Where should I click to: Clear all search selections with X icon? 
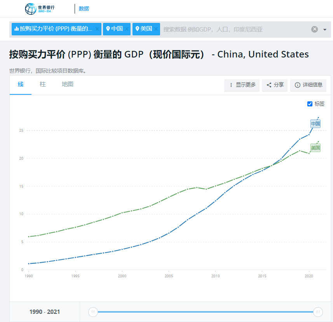pos(314,29)
